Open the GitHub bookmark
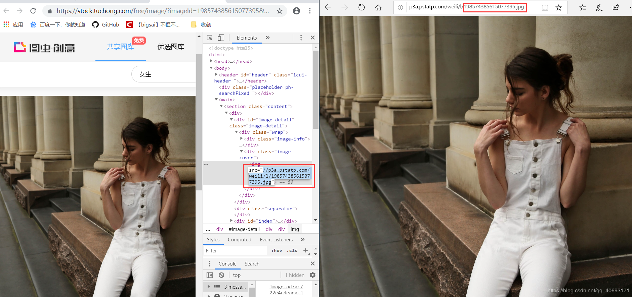The height and width of the screenshot is (297, 632). (106, 24)
